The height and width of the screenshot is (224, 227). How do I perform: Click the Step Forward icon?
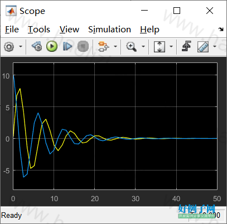coord(67,46)
